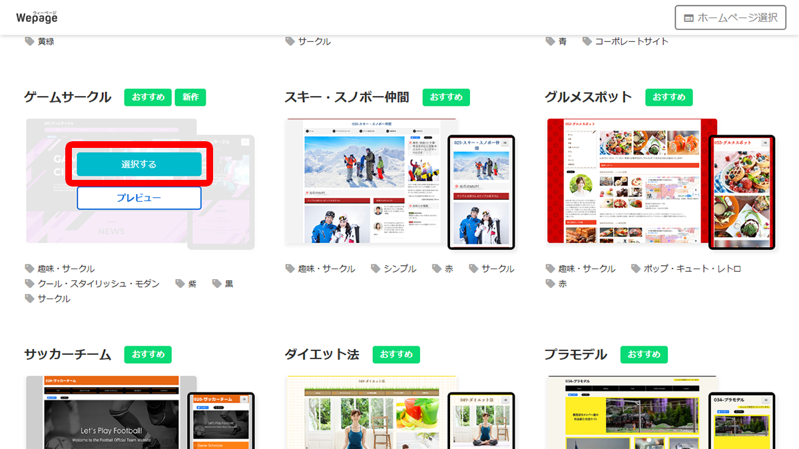Screen dimensions: 799x449
Task: Click the 新作 badge on ゲームサークル
Action: pyautogui.click(x=190, y=97)
